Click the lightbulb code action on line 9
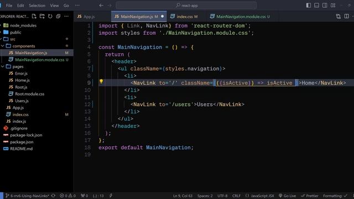 click(x=101, y=81)
